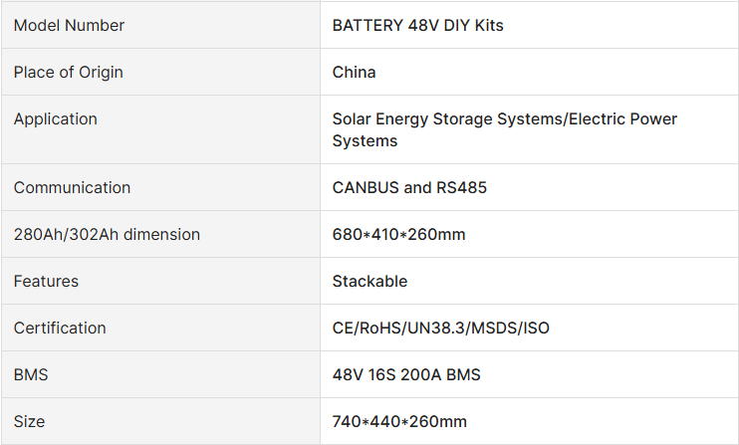Select the 'BATTERY 48V DIY Kits' value
This screenshot has height=445, width=739.
417,26
